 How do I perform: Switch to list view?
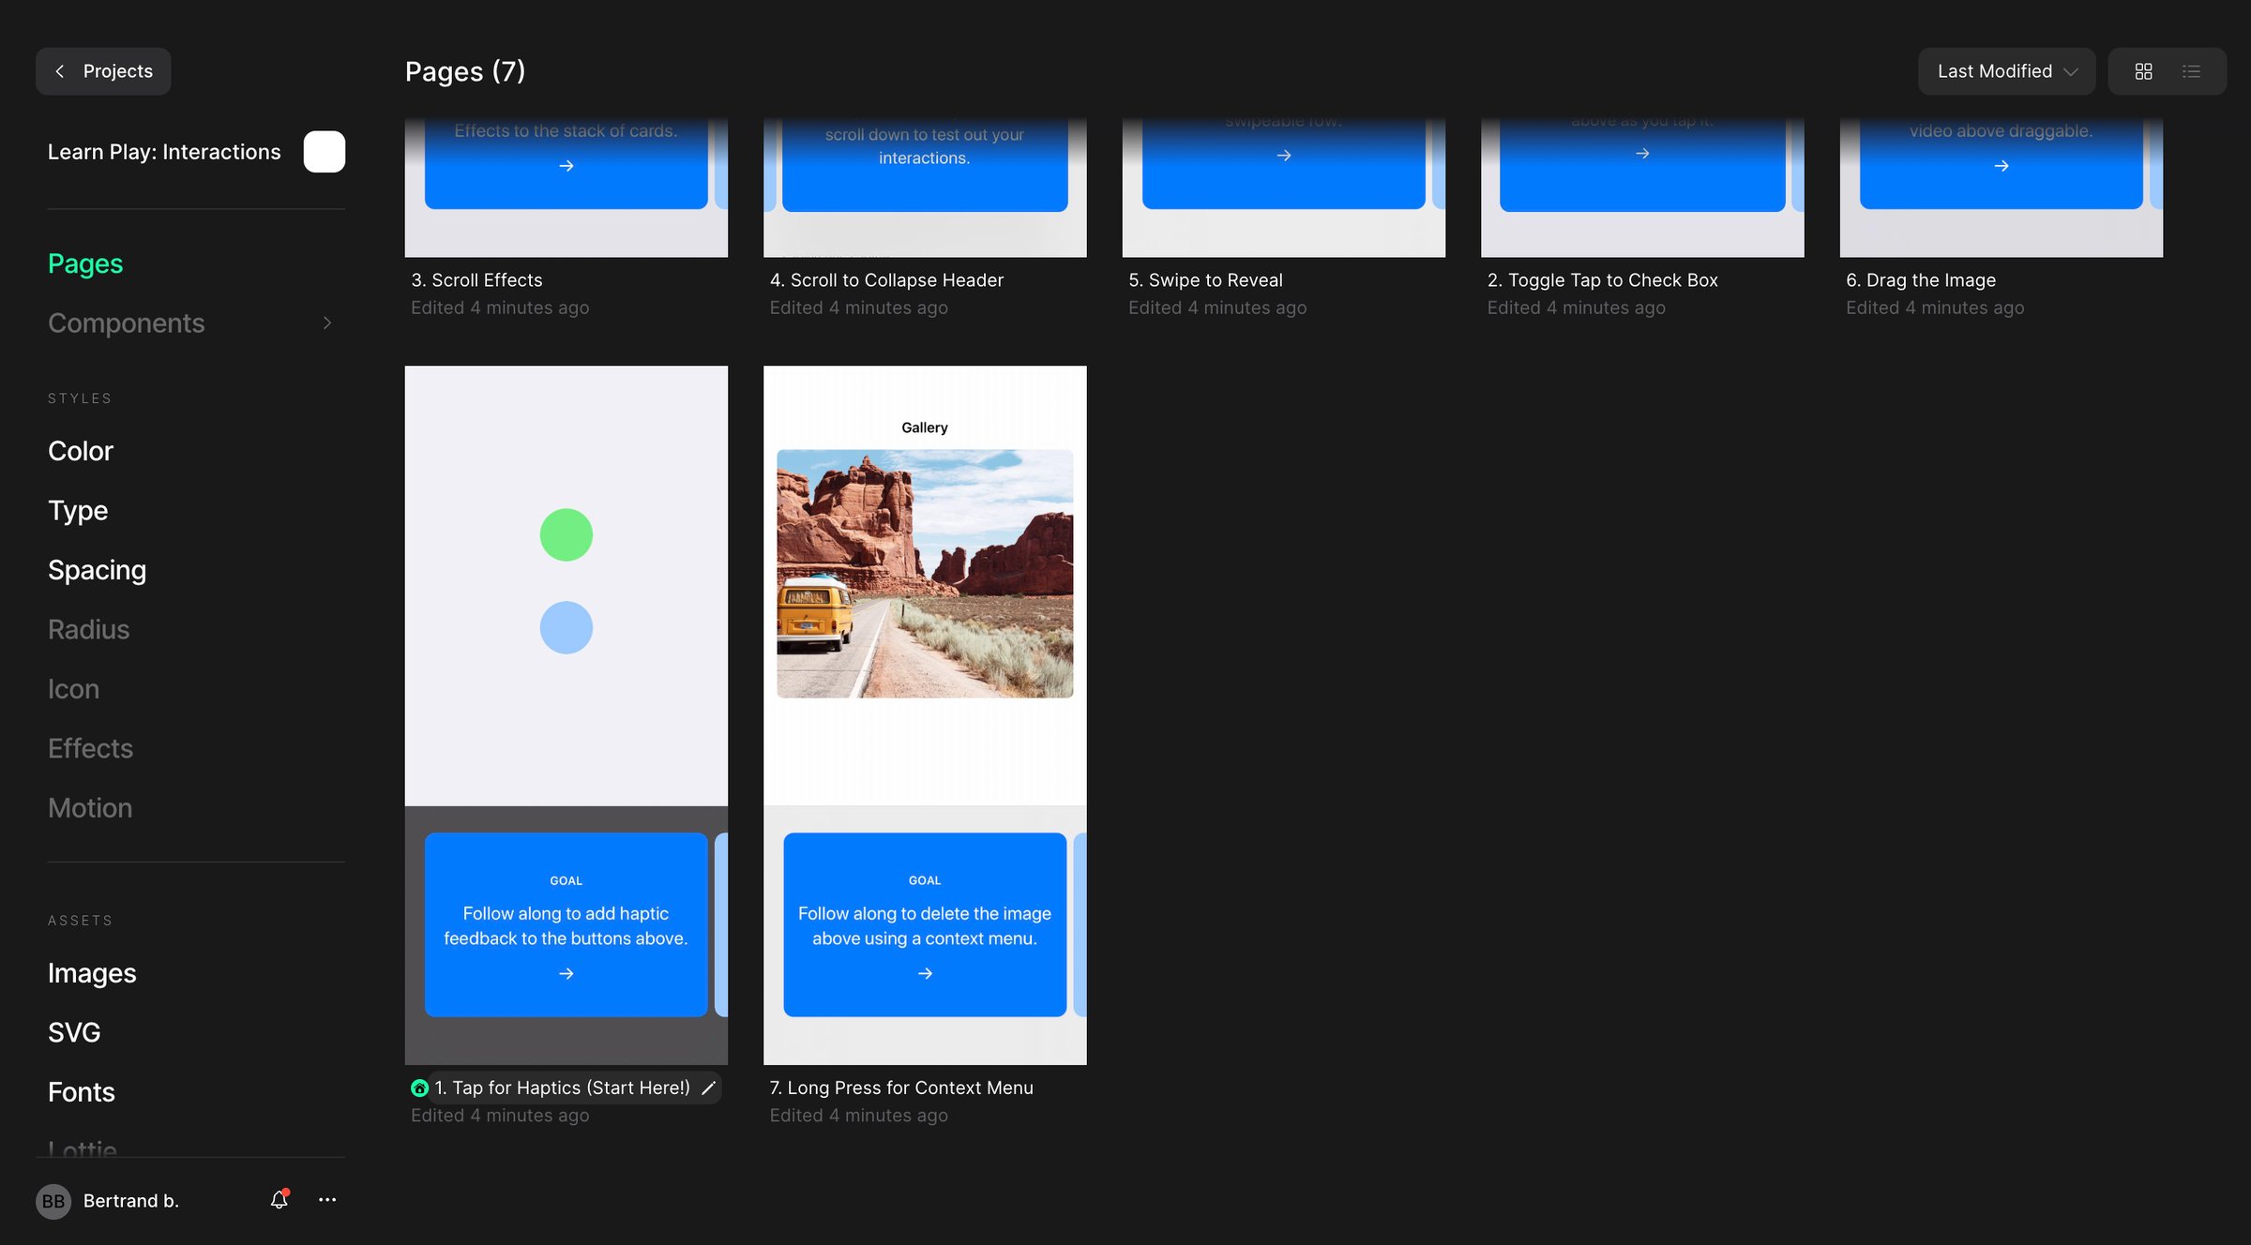point(2191,71)
